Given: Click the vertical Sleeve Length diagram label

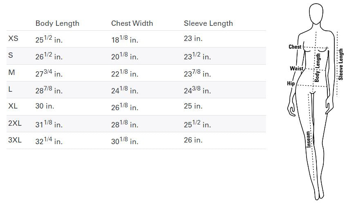Looking at the screenshot, I should 341,64.
